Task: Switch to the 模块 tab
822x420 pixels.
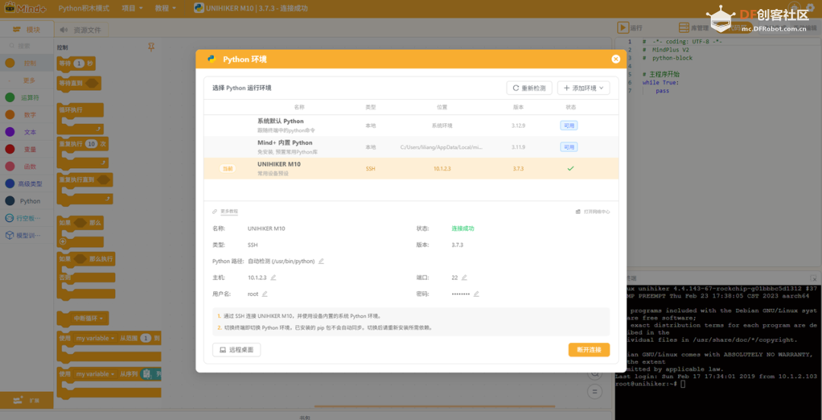Action: [27, 30]
